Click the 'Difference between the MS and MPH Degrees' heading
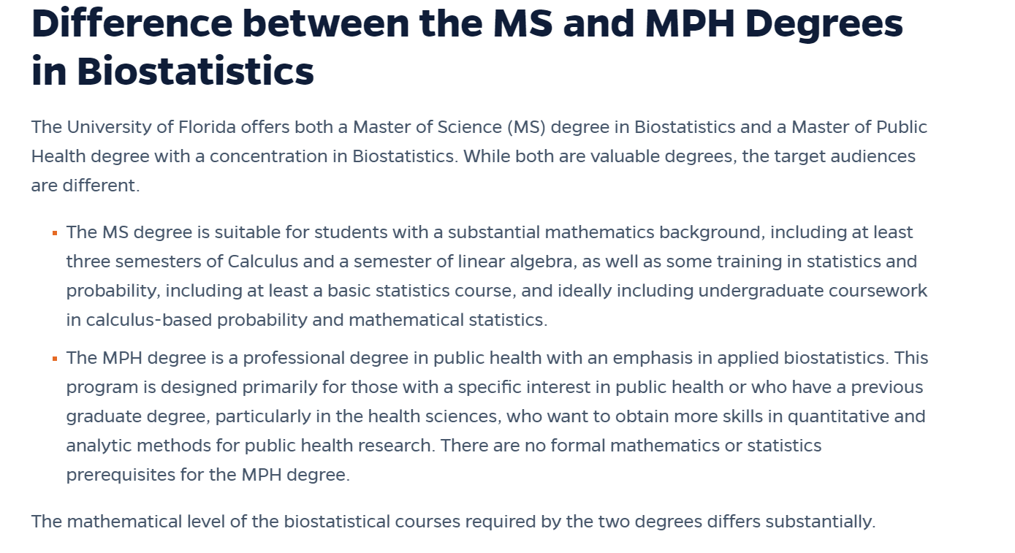The image size is (1015, 553). click(x=467, y=23)
